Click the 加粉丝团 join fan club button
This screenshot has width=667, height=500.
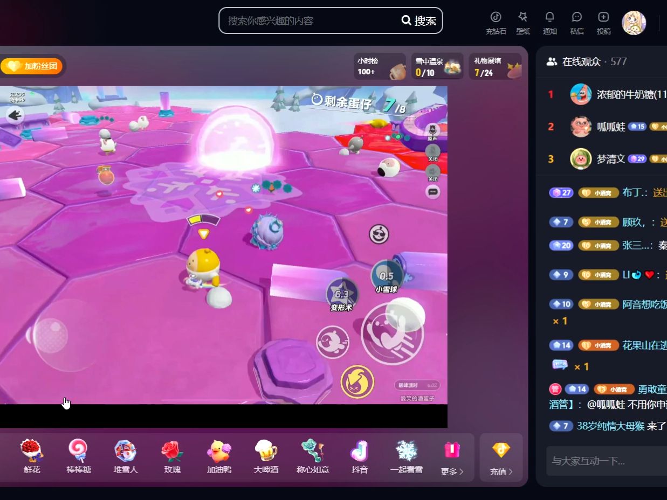pyautogui.click(x=32, y=66)
